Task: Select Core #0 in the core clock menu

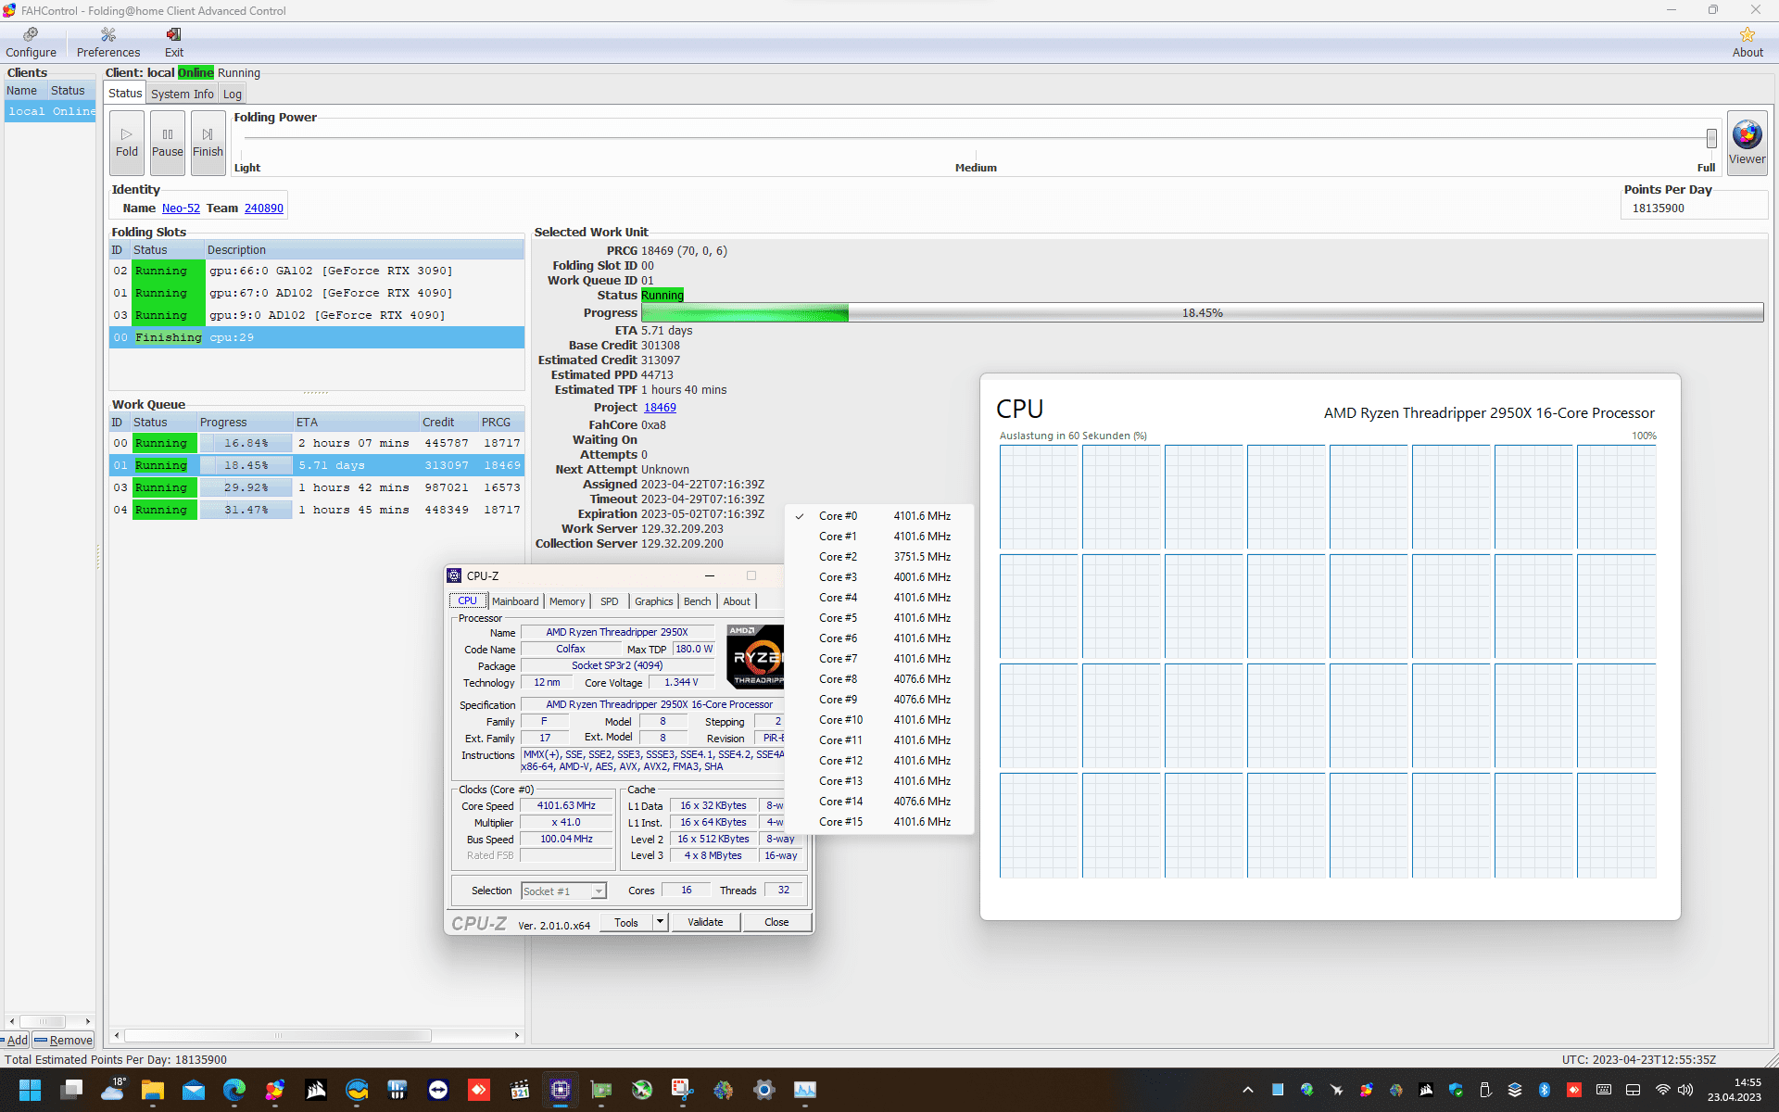Action: pyautogui.click(x=878, y=516)
